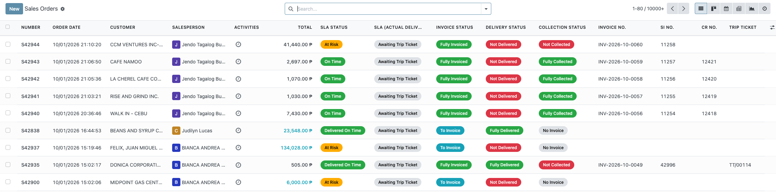Image resolution: width=776 pixels, height=192 pixels.
Task: Open optional columns adjust icon
Action: click(772, 27)
